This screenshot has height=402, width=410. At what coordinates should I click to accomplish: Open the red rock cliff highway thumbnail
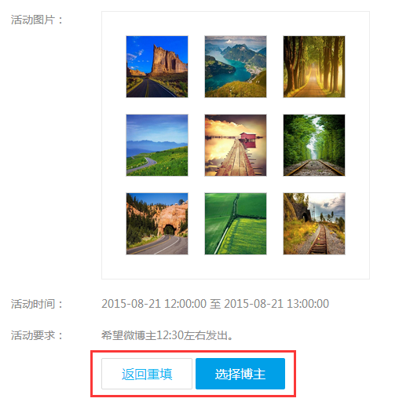[157, 67]
